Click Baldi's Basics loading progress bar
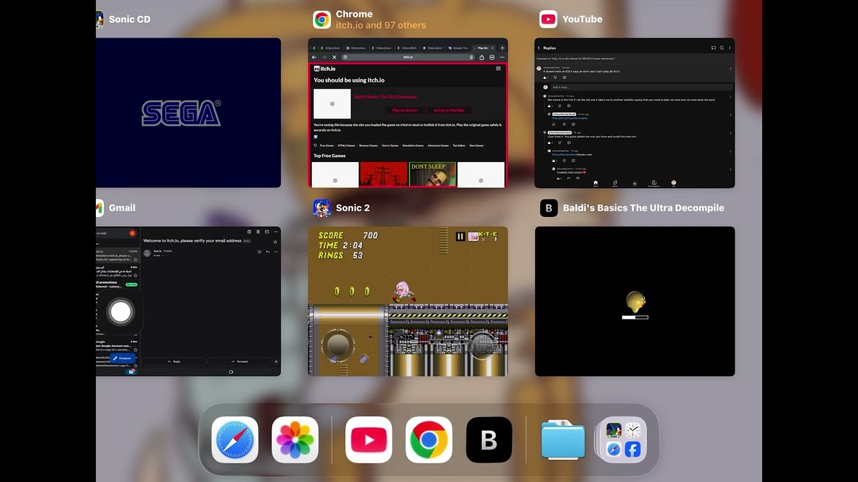Image resolution: width=858 pixels, height=482 pixels. click(635, 317)
